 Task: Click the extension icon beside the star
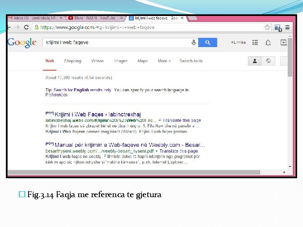coord(278,28)
